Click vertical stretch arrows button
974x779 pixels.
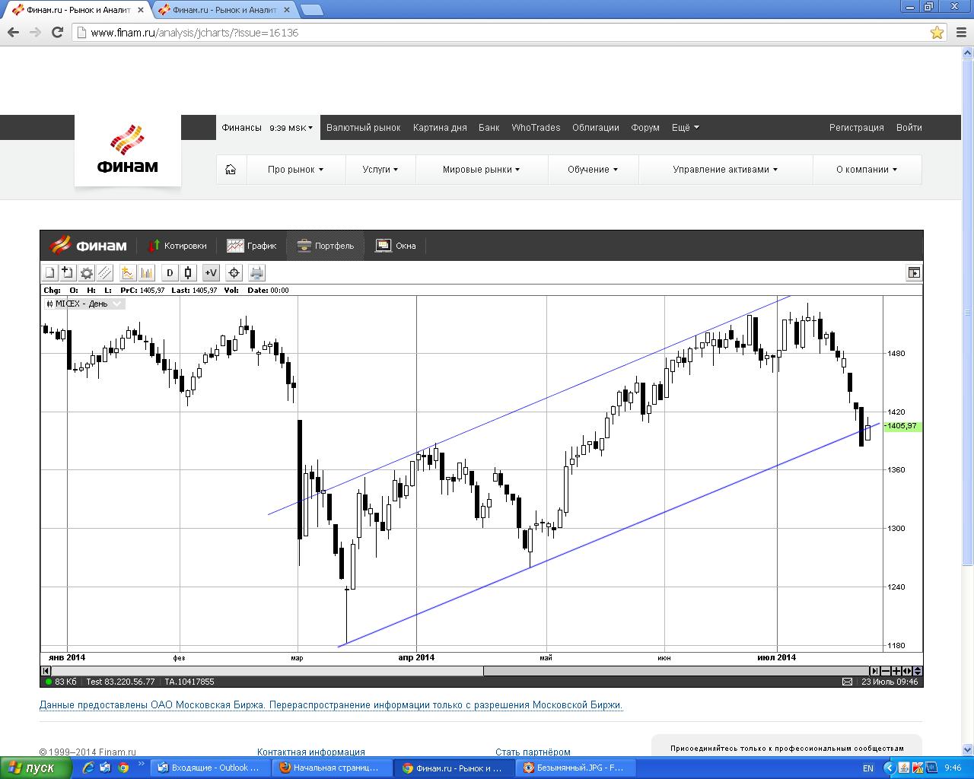tap(918, 671)
